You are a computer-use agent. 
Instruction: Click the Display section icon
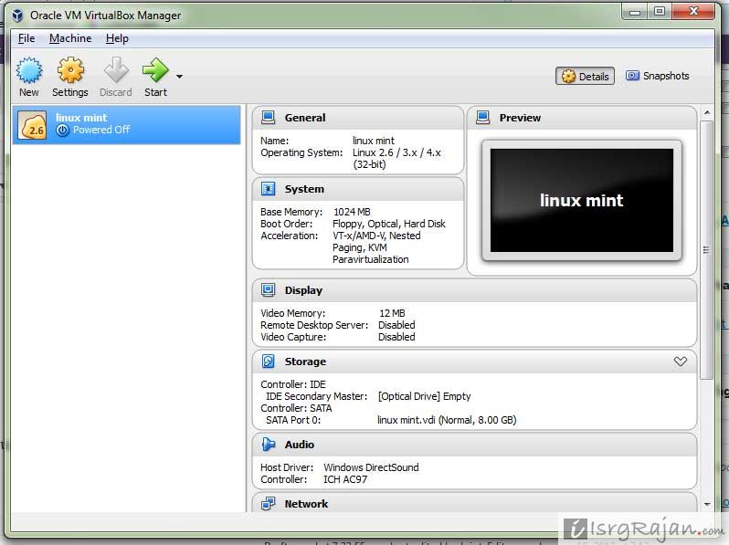coord(269,290)
